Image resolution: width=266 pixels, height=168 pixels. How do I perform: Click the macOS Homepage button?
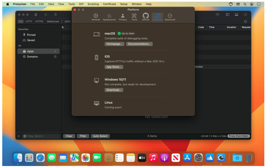(x=114, y=44)
